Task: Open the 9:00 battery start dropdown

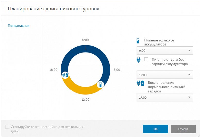Action: pyautogui.click(x=165, y=50)
